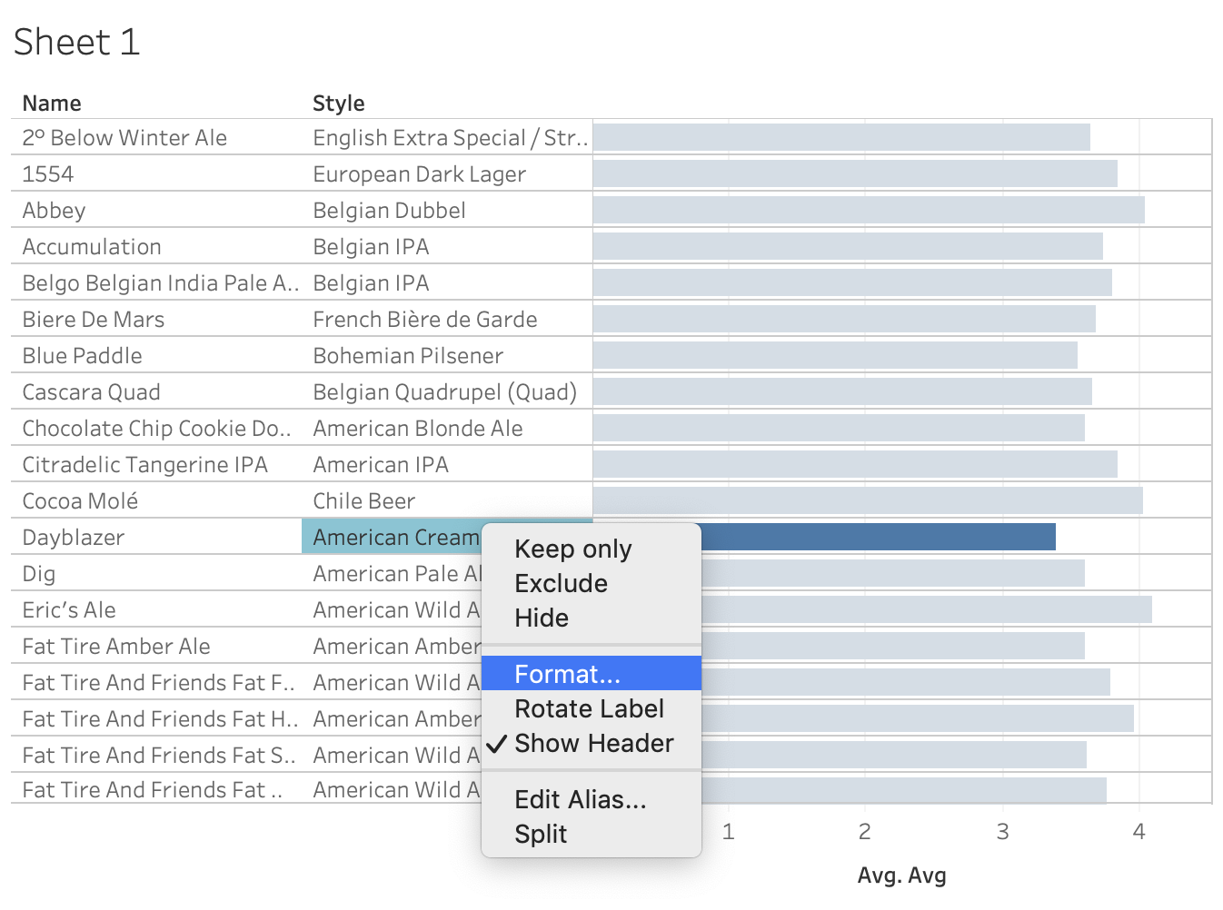1223x910 pixels.
Task: Choose Edit Alias... from menu
Action: tap(591, 799)
